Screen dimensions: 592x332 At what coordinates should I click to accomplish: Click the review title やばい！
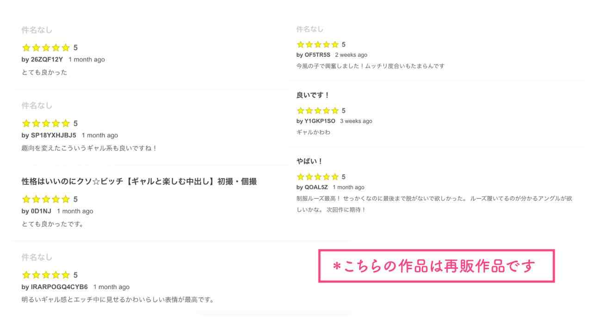point(309,161)
